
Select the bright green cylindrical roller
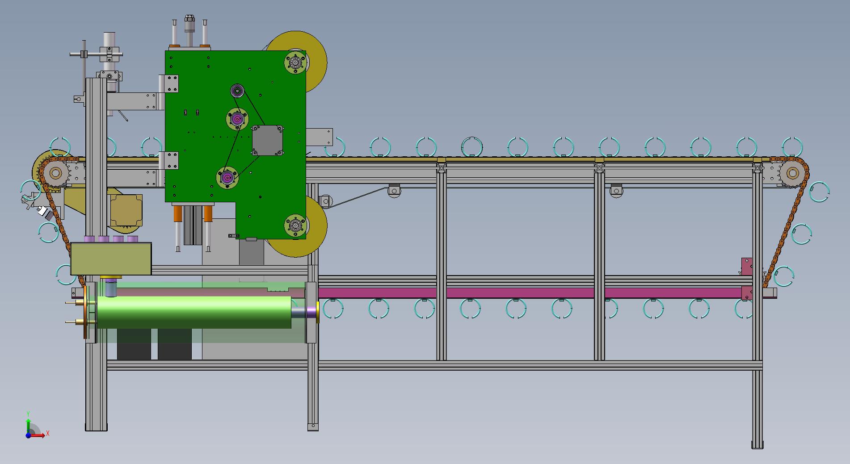(194, 313)
